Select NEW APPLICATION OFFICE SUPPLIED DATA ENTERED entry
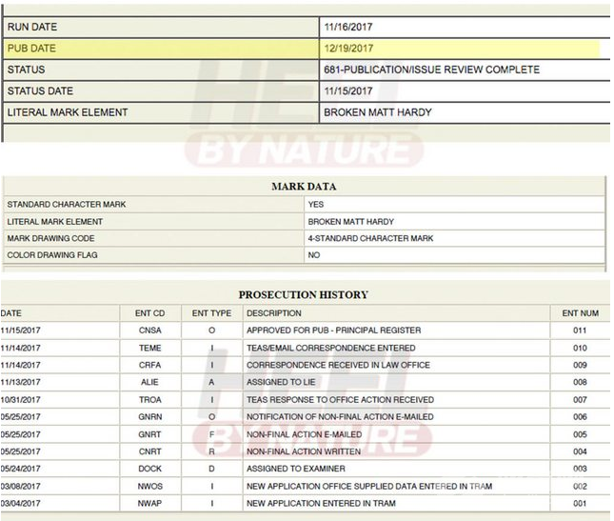The width and height of the screenshot is (614, 521). coord(369,486)
